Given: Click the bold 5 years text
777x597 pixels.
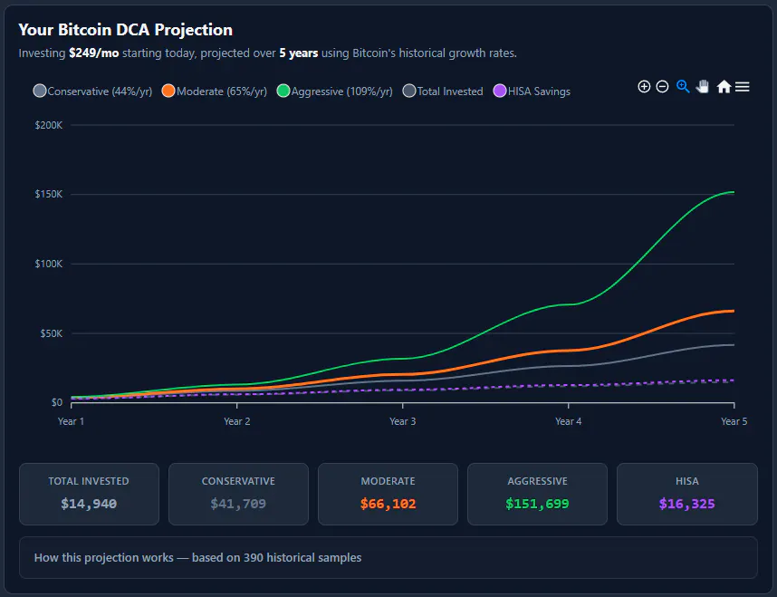Looking at the screenshot, I should tap(298, 53).
